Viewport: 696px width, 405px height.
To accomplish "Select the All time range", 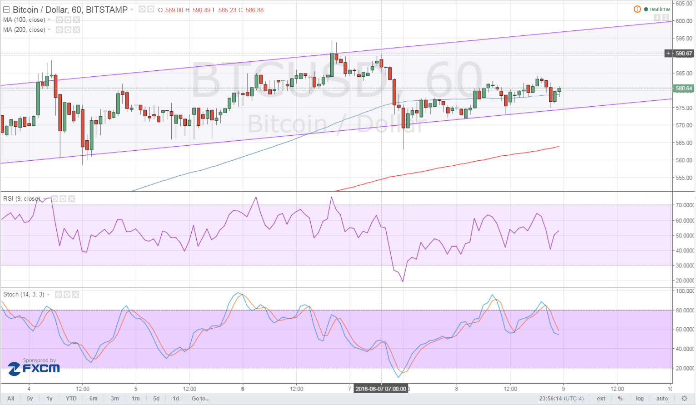I will click(x=11, y=399).
